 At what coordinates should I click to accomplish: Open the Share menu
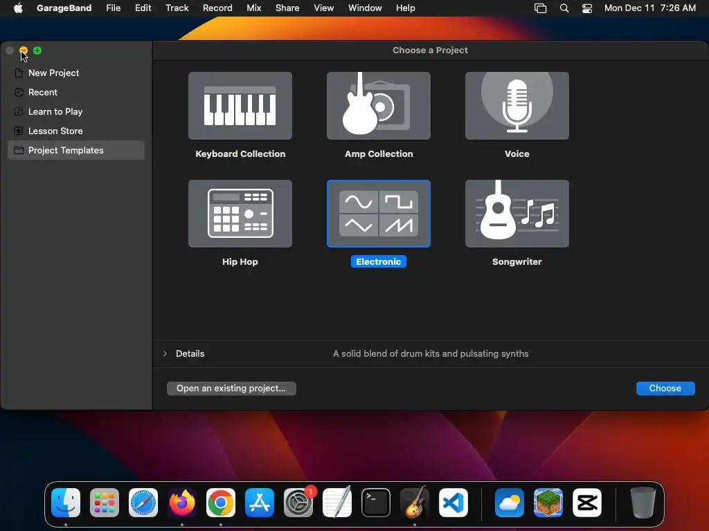pos(287,8)
